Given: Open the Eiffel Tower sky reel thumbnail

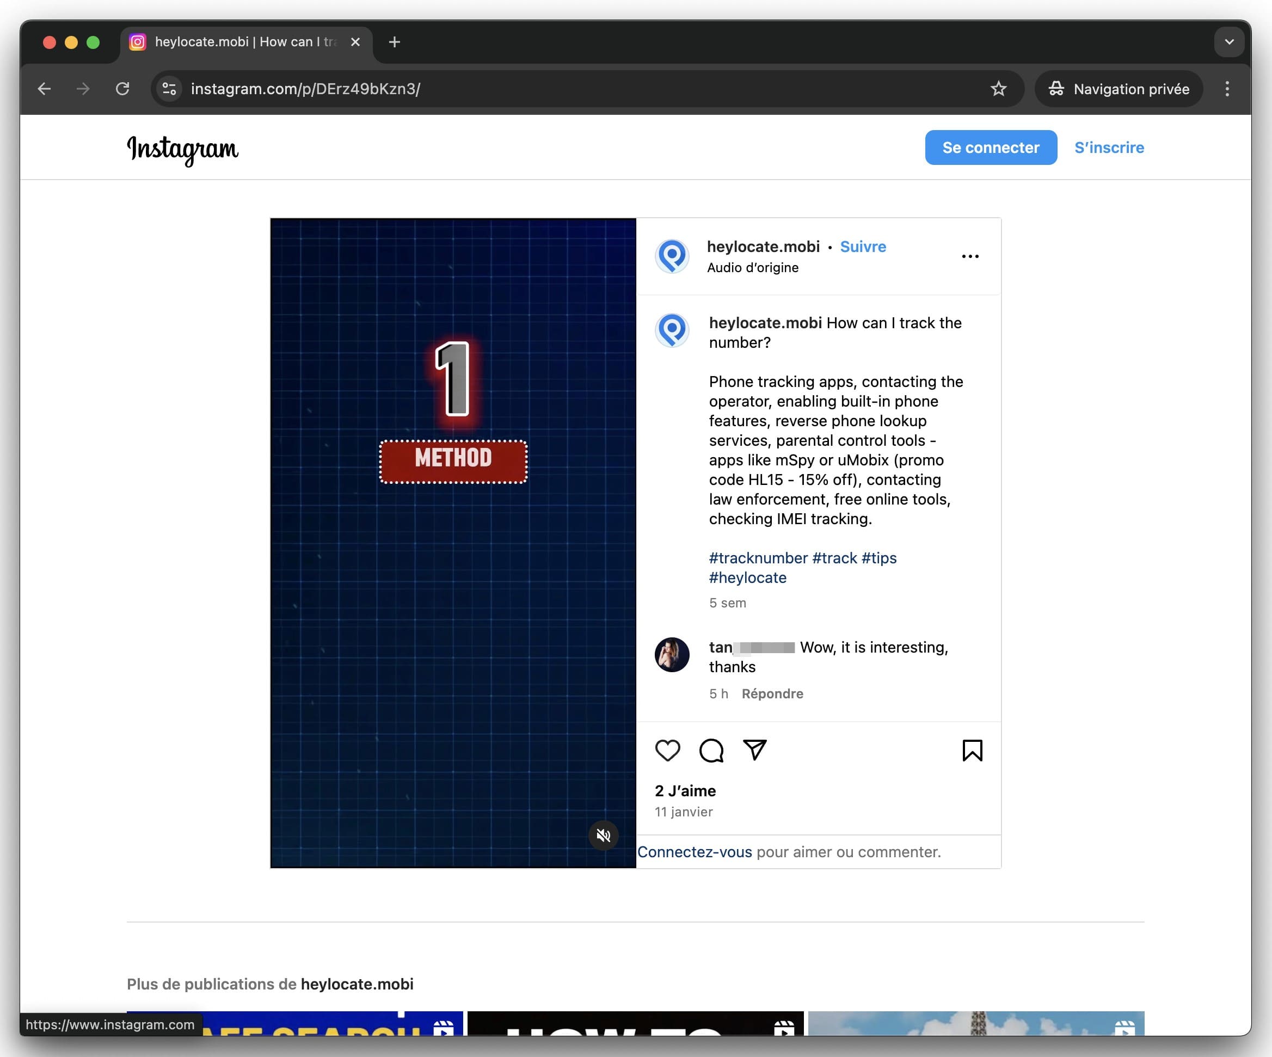Looking at the screenshot, I should [976, 1023].
